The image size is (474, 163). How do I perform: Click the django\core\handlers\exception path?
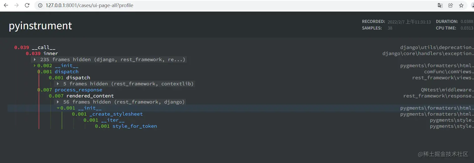(x=428, y=53)
